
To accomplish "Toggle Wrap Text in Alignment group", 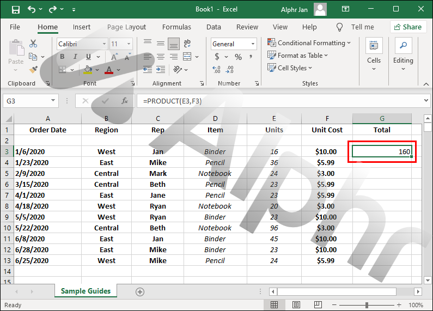I will click(188, 44).
